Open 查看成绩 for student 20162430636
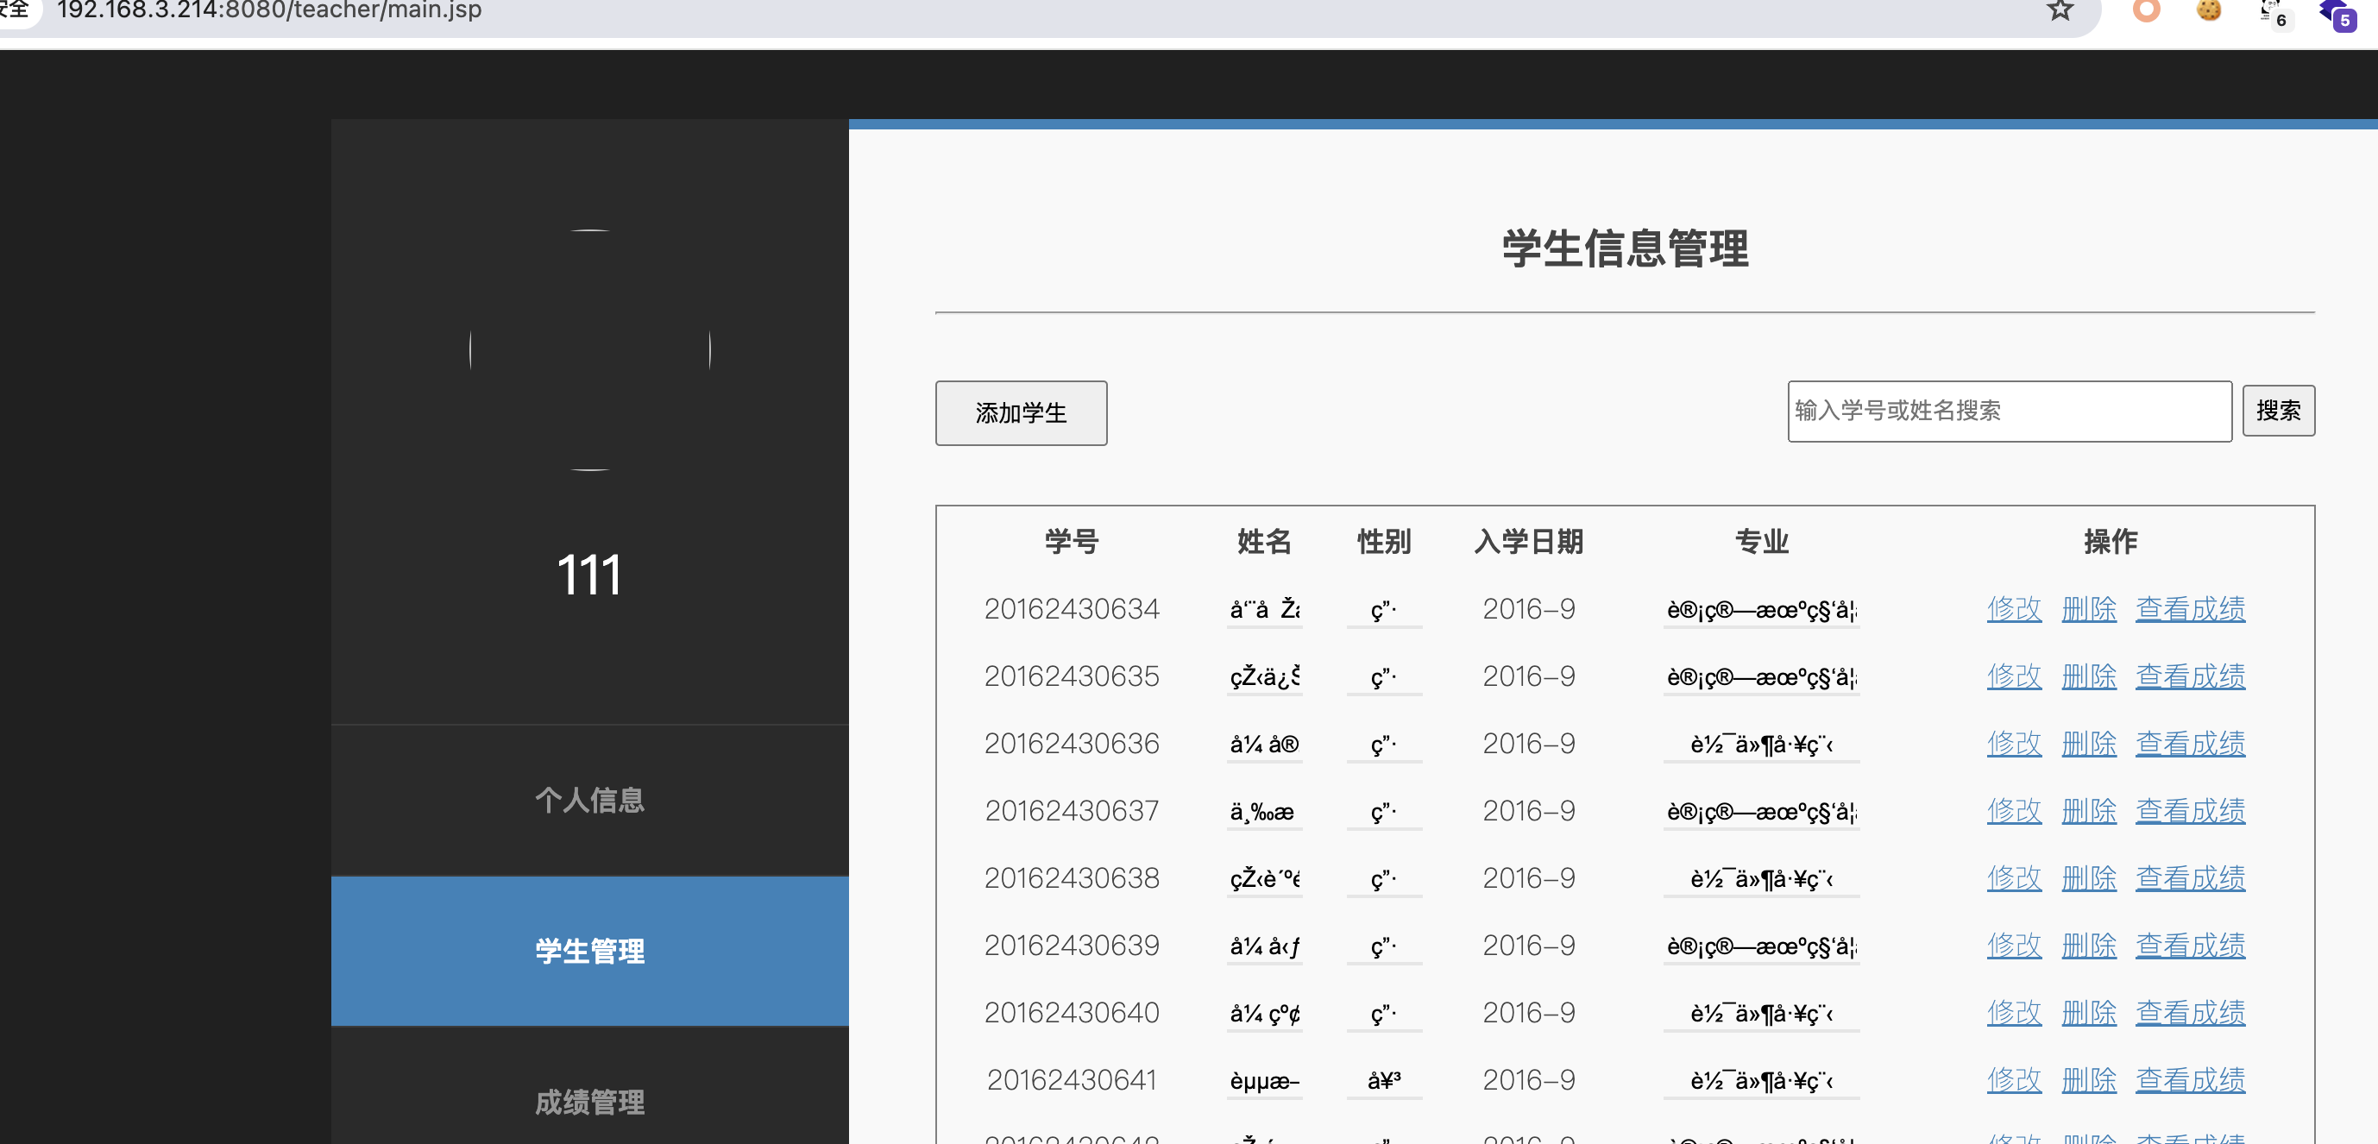The height and width of the screenshot is (1144, 2378). (x=2190, y=745)
